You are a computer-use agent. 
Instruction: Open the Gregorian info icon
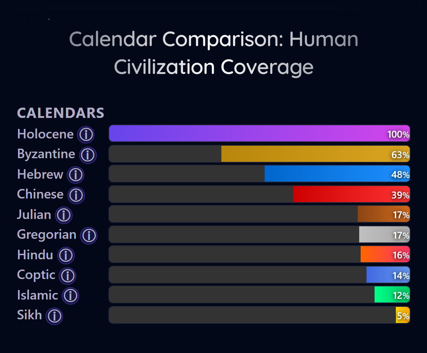[89, 235]
